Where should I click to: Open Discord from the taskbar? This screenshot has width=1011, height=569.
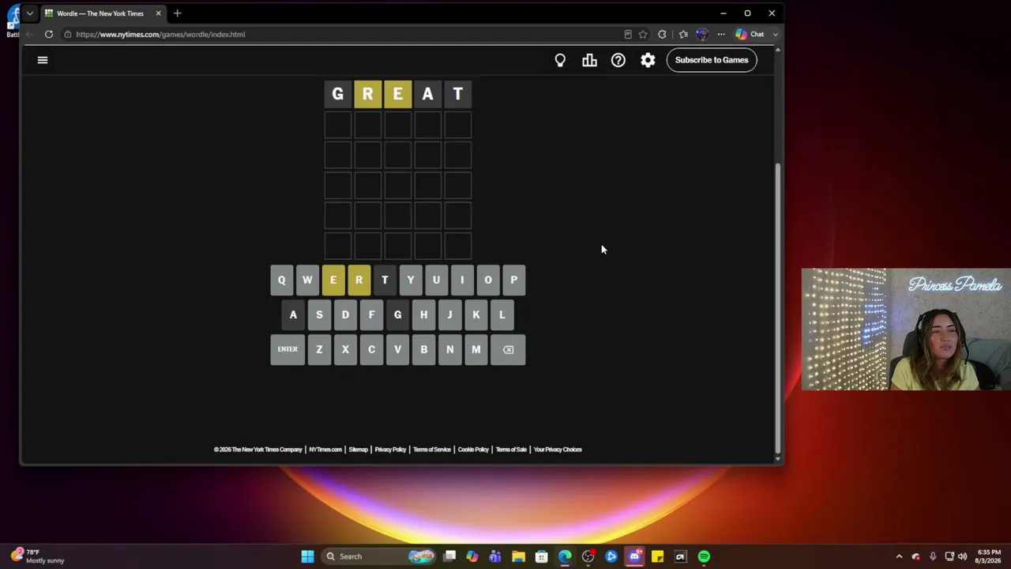coord(634,556)
